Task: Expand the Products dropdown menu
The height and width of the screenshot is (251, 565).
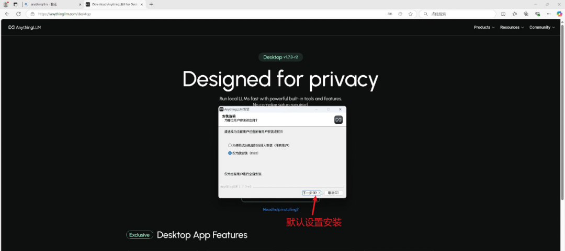Action: [x=484, y=27]
